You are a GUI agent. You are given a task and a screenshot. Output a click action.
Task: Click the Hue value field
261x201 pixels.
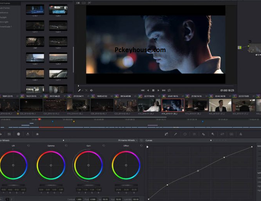pos(118,199)
